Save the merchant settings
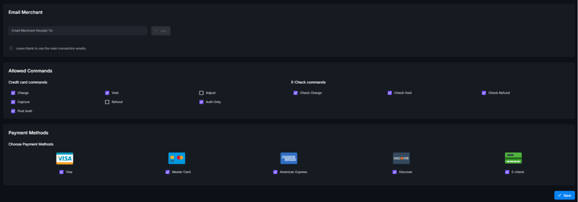This screenshot has width=578, height=202. point(564,195)
